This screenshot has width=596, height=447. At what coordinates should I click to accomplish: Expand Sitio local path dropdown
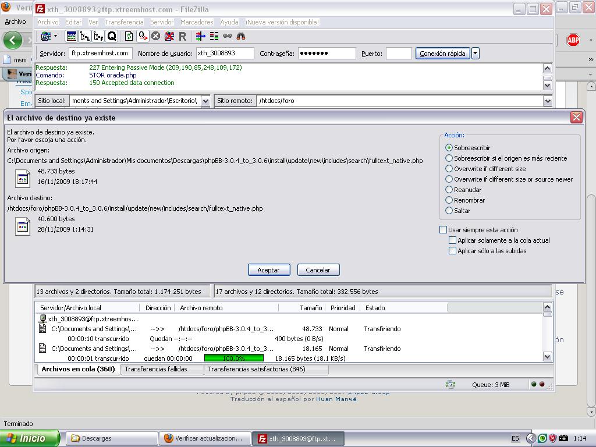tap(205, 101)
